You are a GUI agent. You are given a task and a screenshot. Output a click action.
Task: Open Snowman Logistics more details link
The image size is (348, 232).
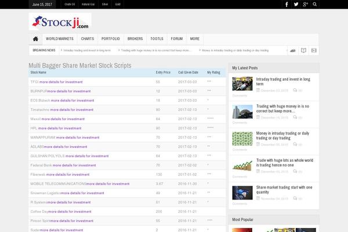[x=82, y=193]
